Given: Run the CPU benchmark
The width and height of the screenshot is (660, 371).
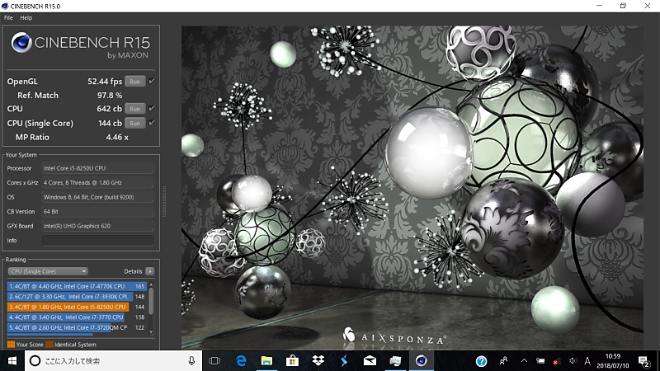Looking at the screenshot, I should (134, 109).
